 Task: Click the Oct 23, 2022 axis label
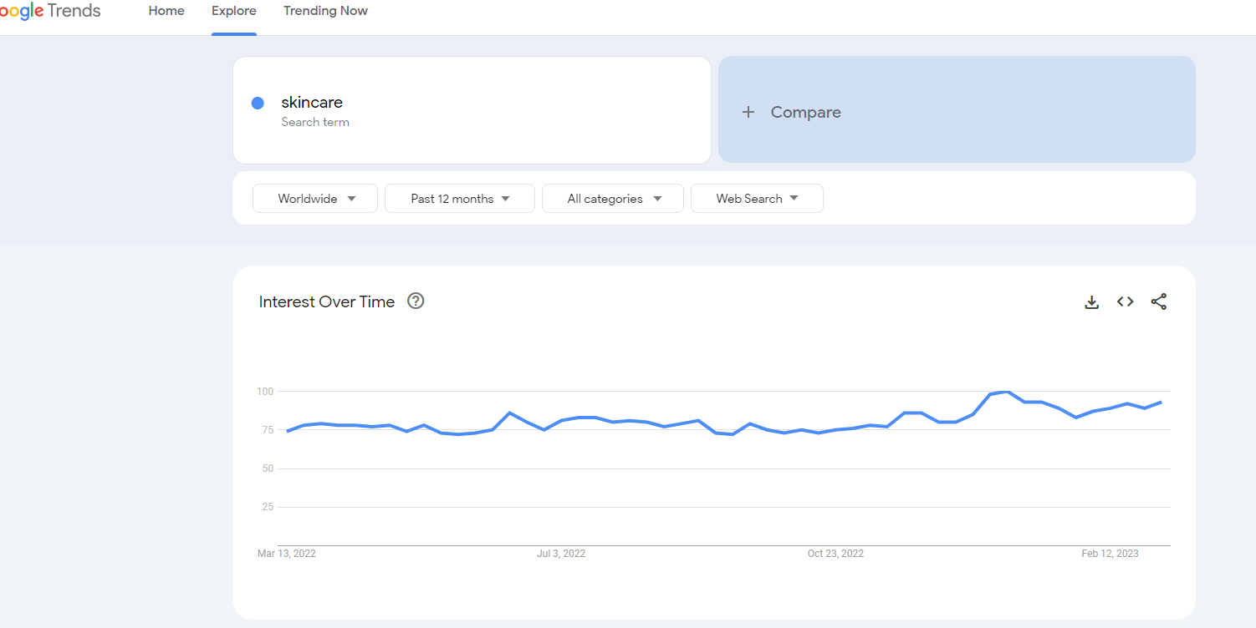click(835, 554)
